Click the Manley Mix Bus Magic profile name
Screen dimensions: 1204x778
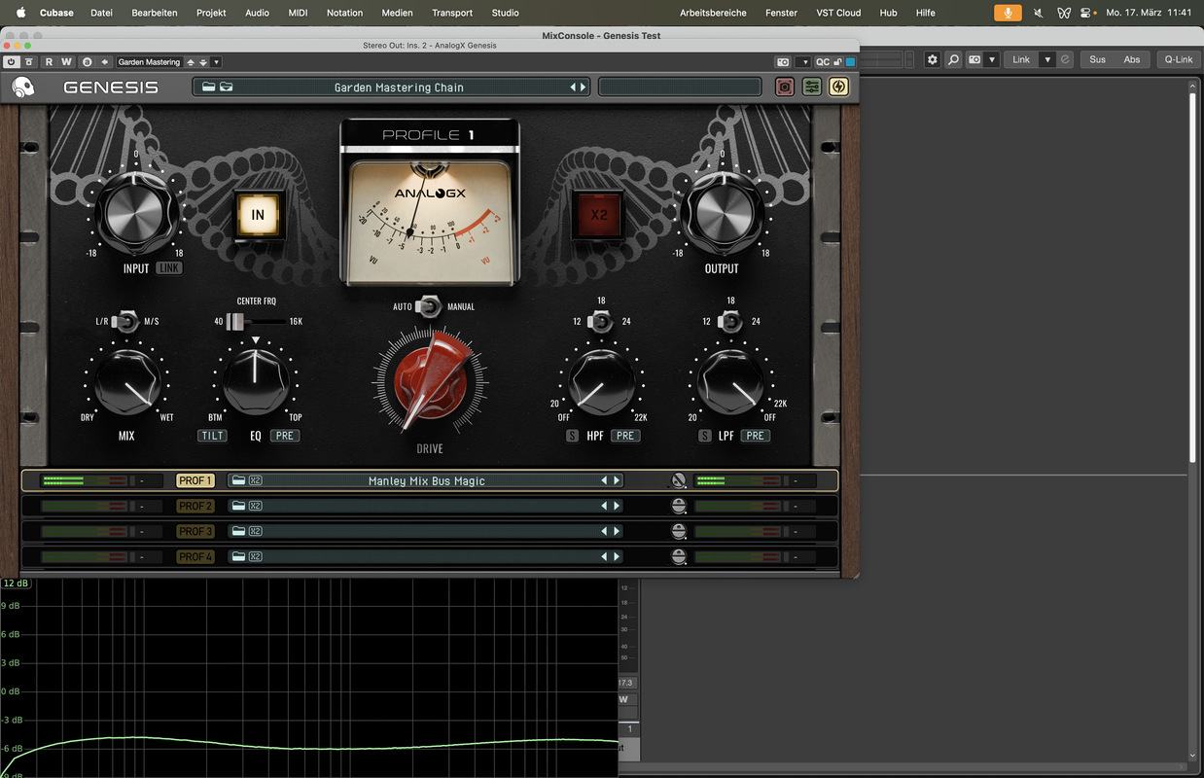426,480
